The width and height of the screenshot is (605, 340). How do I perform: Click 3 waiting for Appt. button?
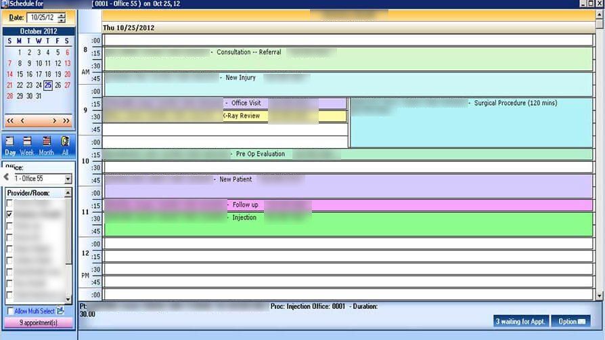(x=520, y=322)
